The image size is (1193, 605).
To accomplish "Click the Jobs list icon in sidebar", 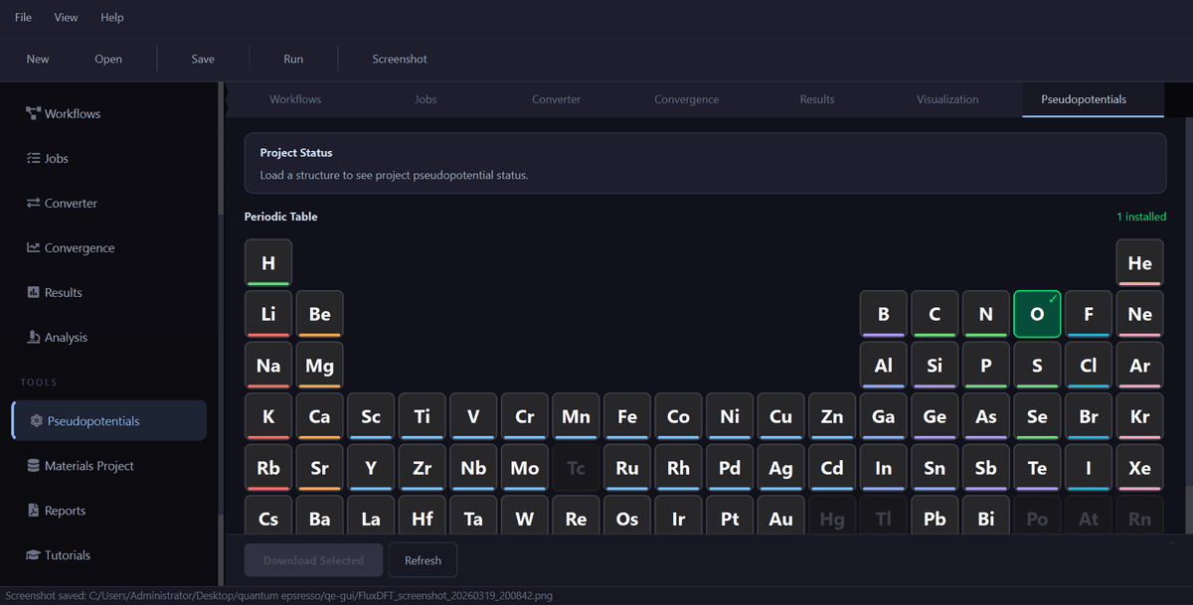I will (33, 159).
